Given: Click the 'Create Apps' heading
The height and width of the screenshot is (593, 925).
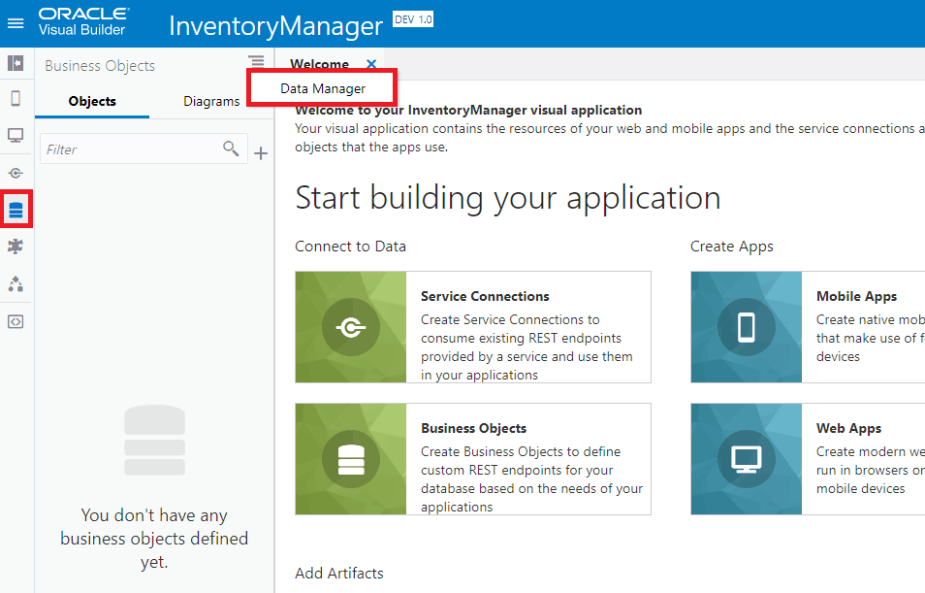Looking at the screenshot, I should click(x=731, y=247).
